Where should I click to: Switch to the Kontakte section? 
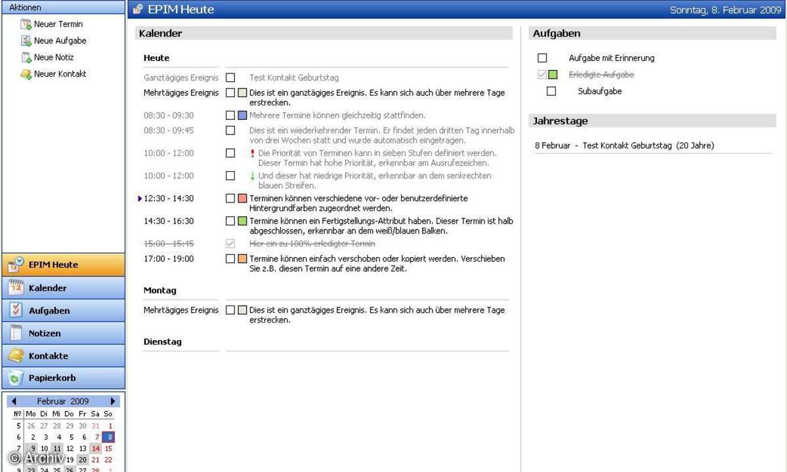click(63, 355)
